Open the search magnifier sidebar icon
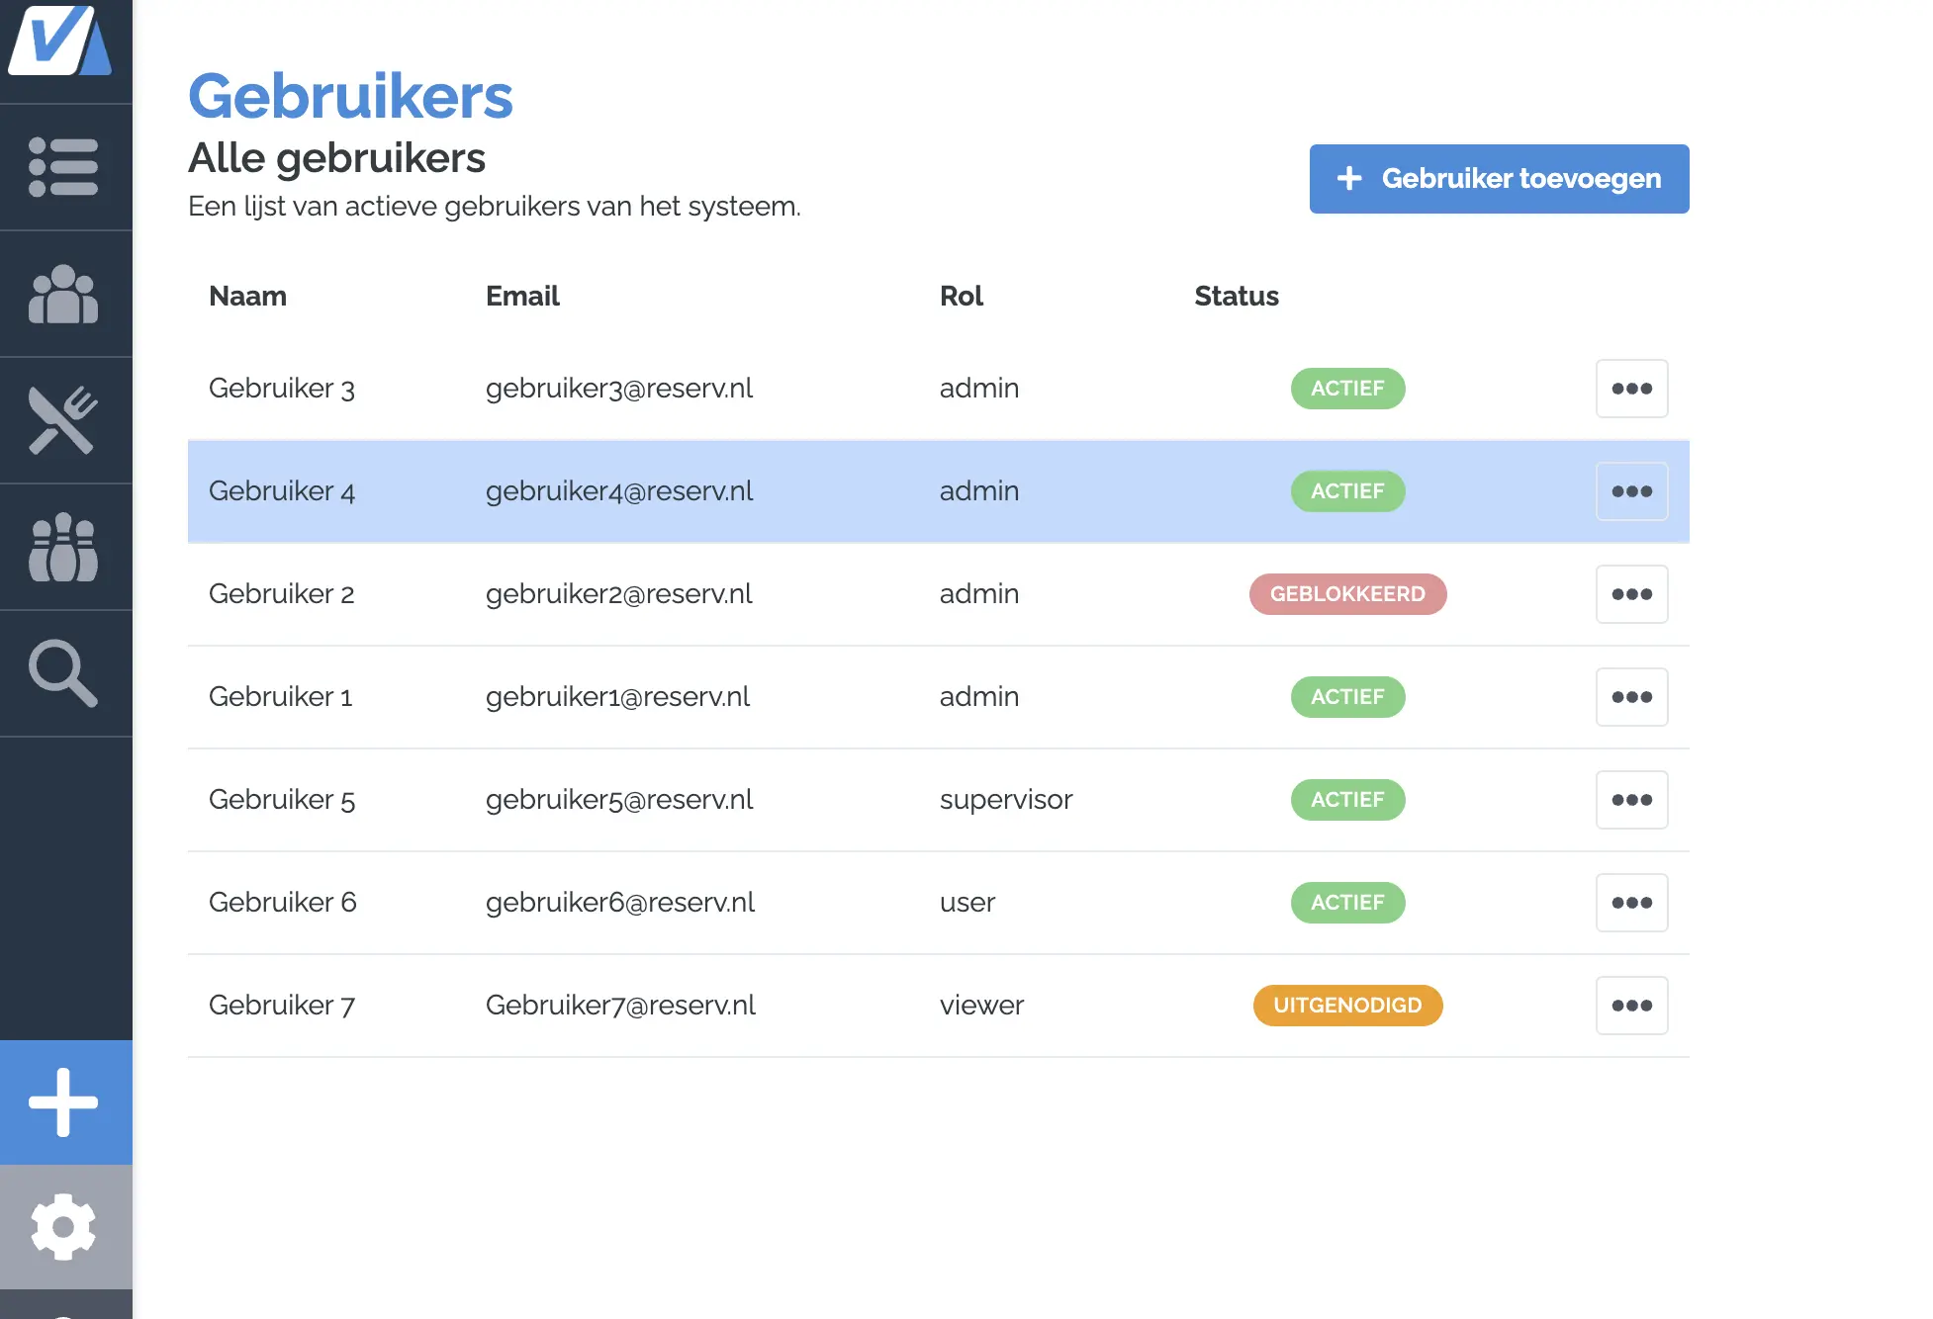Screen dimensions: 1933x1319 coord(63,673)
